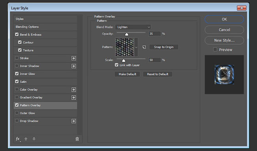The image size is (257, 151).
Task: Move effect up with the up arrow
Action: tap(26, 139)
